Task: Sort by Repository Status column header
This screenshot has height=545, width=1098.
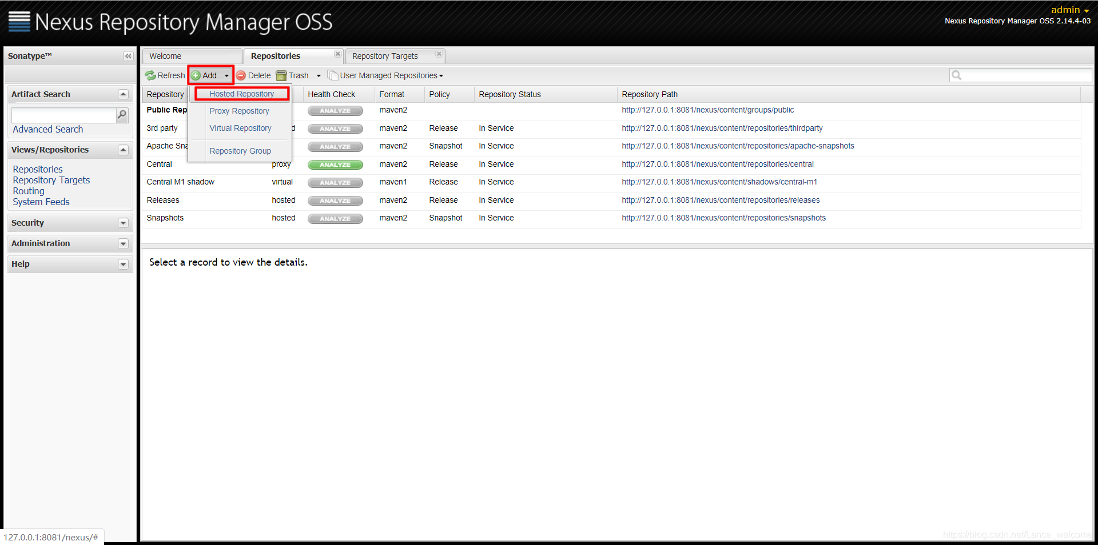Action: pos(546,94)
